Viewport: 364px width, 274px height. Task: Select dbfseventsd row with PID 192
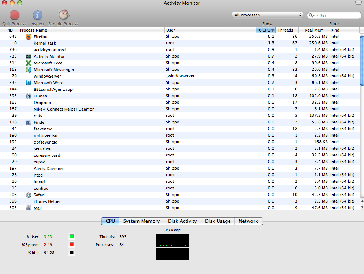pyautogui.click(x=180, y=142)
